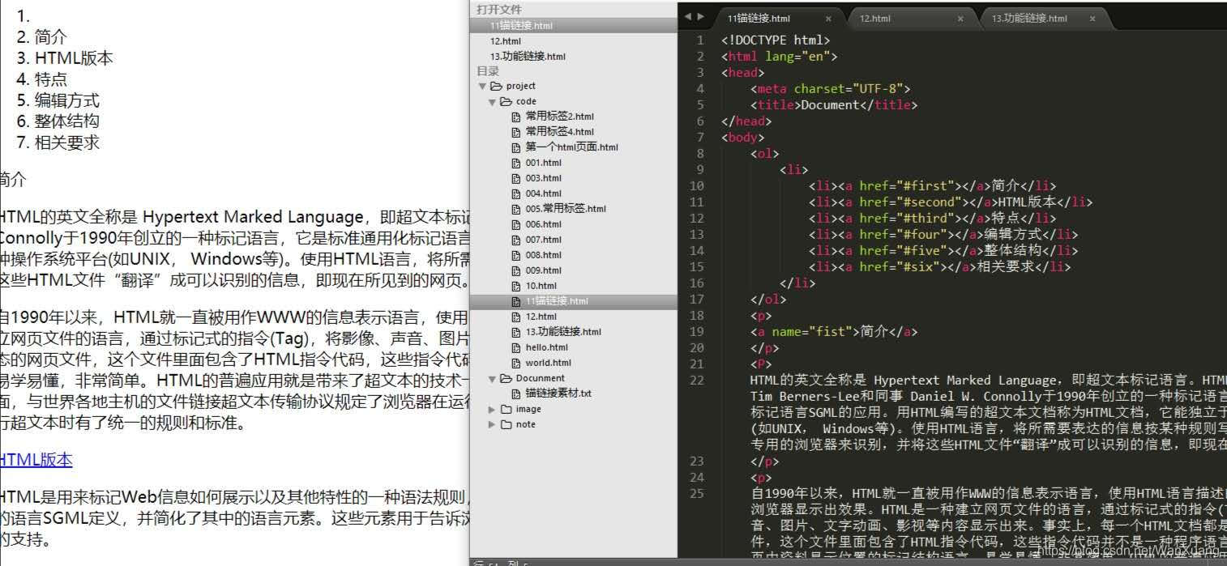1227x566 pixels.
Task: Click the file icon beside hello.html
Action: (x=516, y=347)
